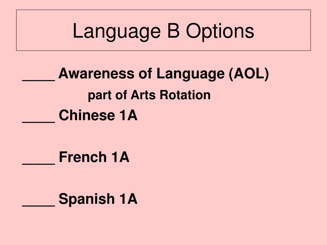327x245 pixels.
Task: Click the word 'Arts' in the subtitle
Action: click(x=143, y=95)
